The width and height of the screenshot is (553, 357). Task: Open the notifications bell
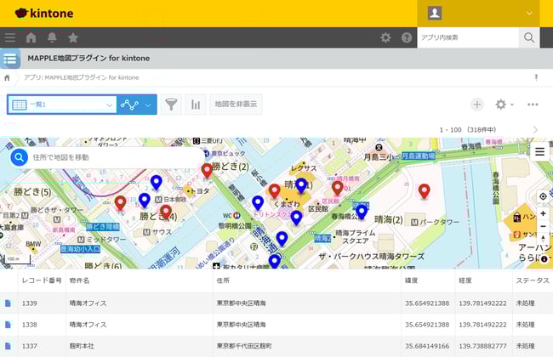[52, 37]
